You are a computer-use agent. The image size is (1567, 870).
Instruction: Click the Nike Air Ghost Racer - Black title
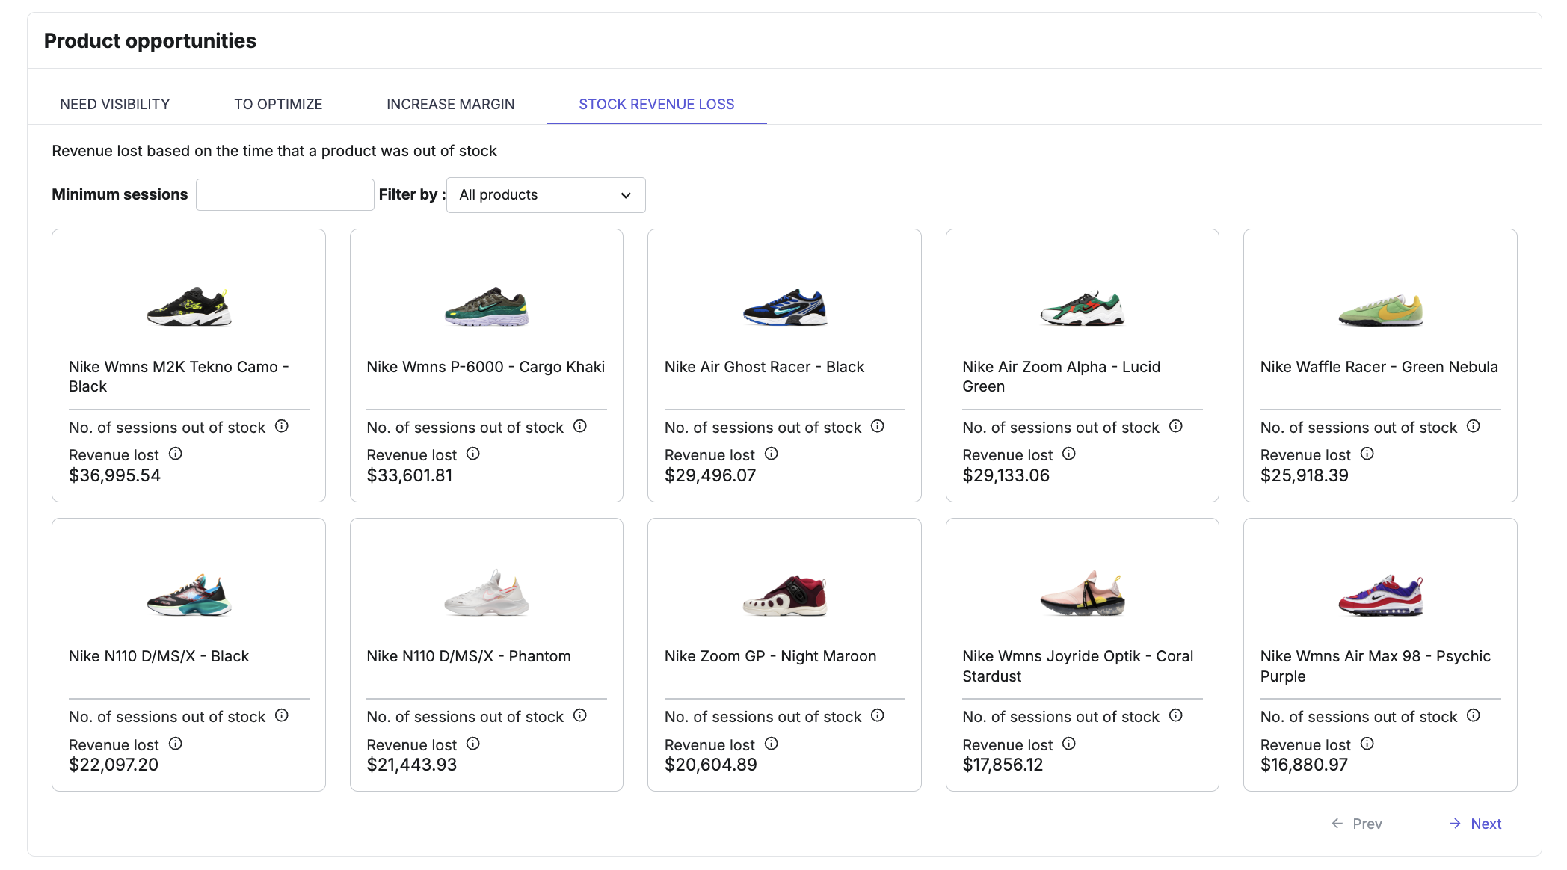(764, 367)
